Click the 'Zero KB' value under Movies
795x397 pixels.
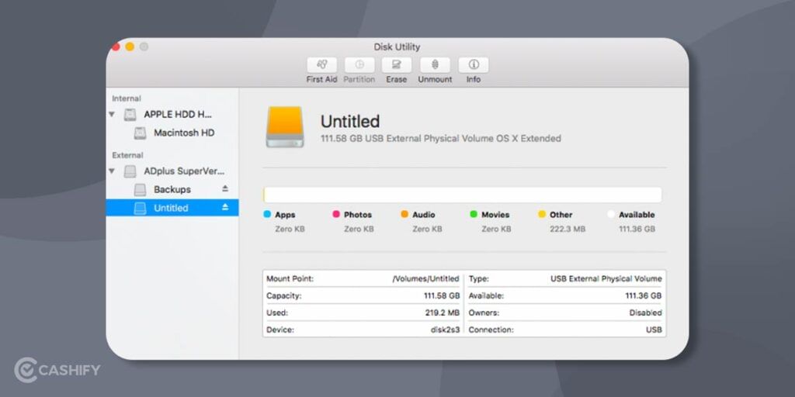496,229
